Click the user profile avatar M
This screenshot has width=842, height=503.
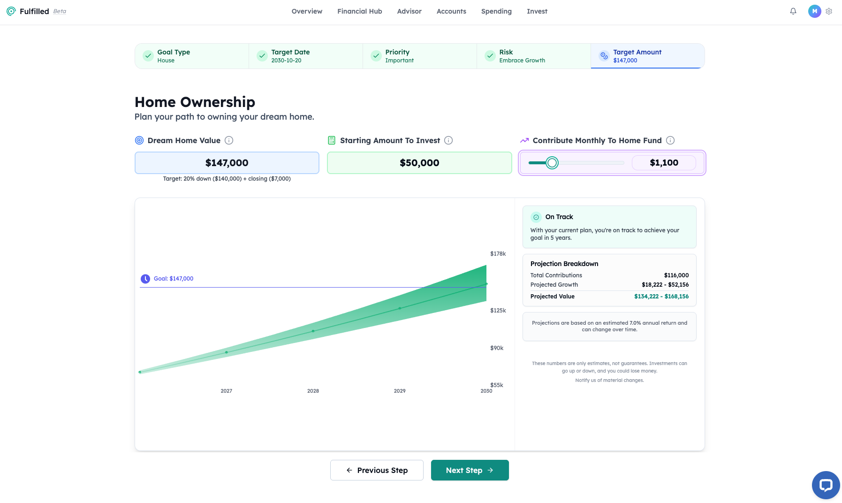(x=814, y=11)
